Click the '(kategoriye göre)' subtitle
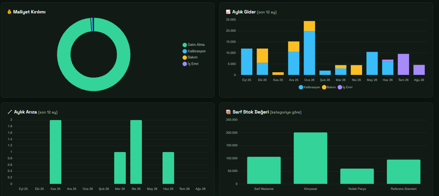 point(286,112)
